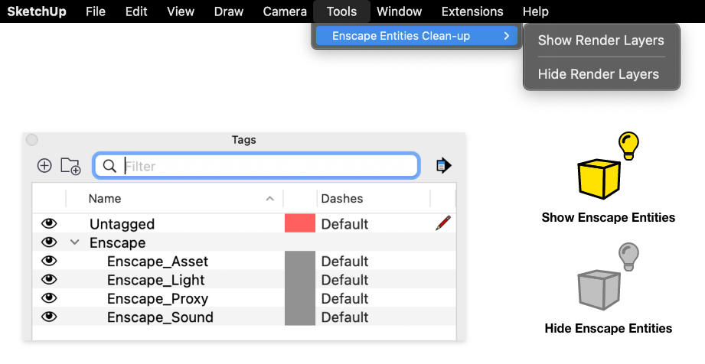Click the Add Tag plus icon

44,165
